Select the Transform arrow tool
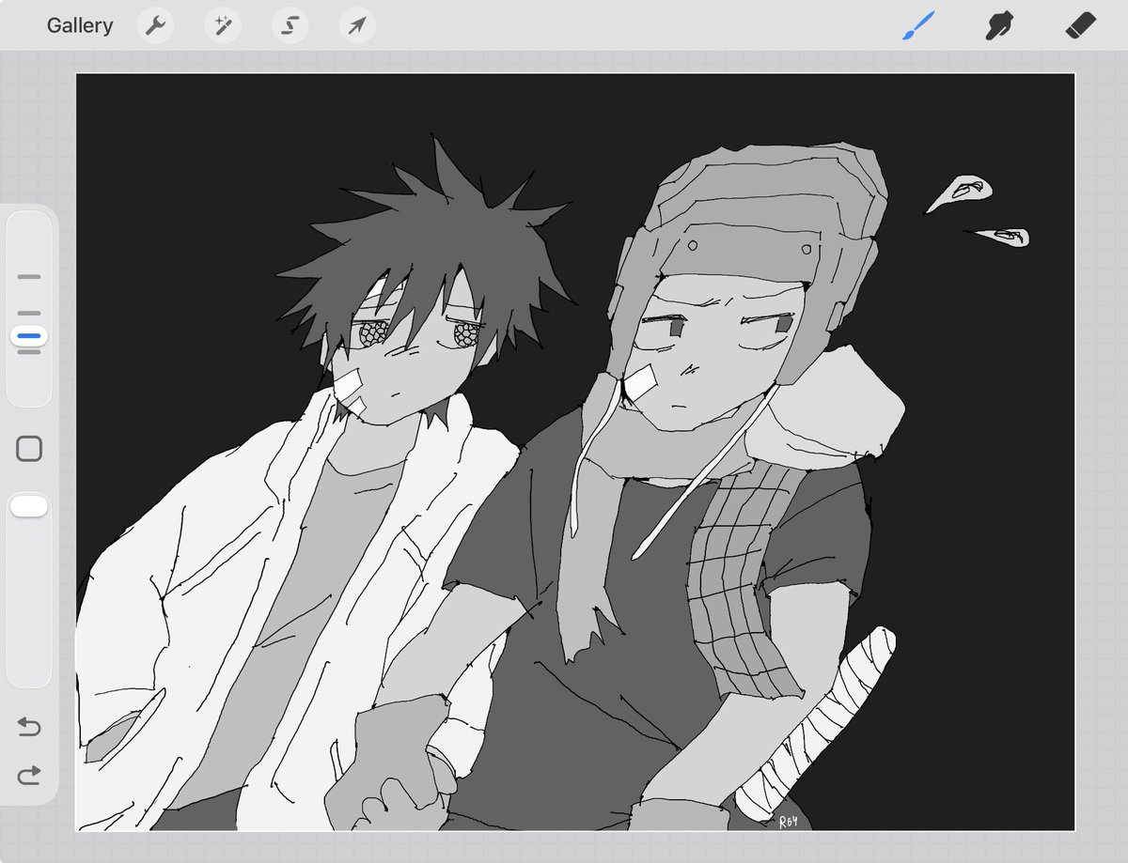 point(357,25)
